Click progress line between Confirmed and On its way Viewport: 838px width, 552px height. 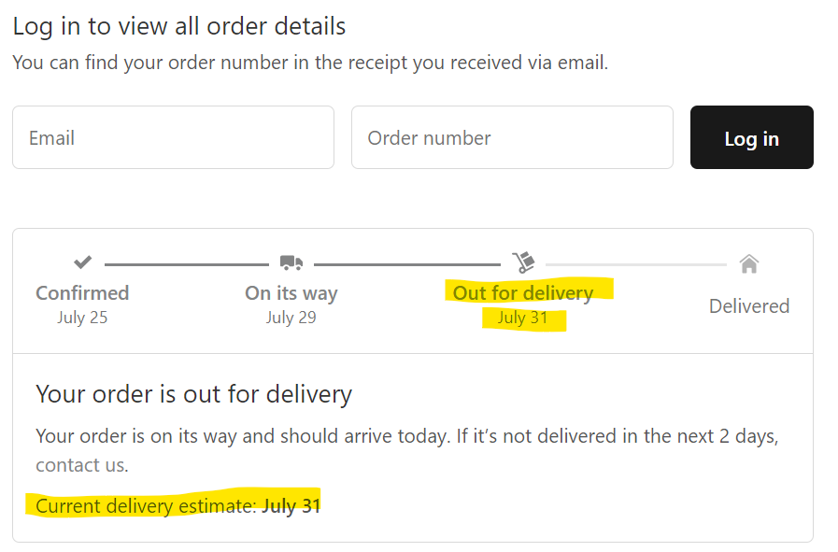click(x=186, y=264)
